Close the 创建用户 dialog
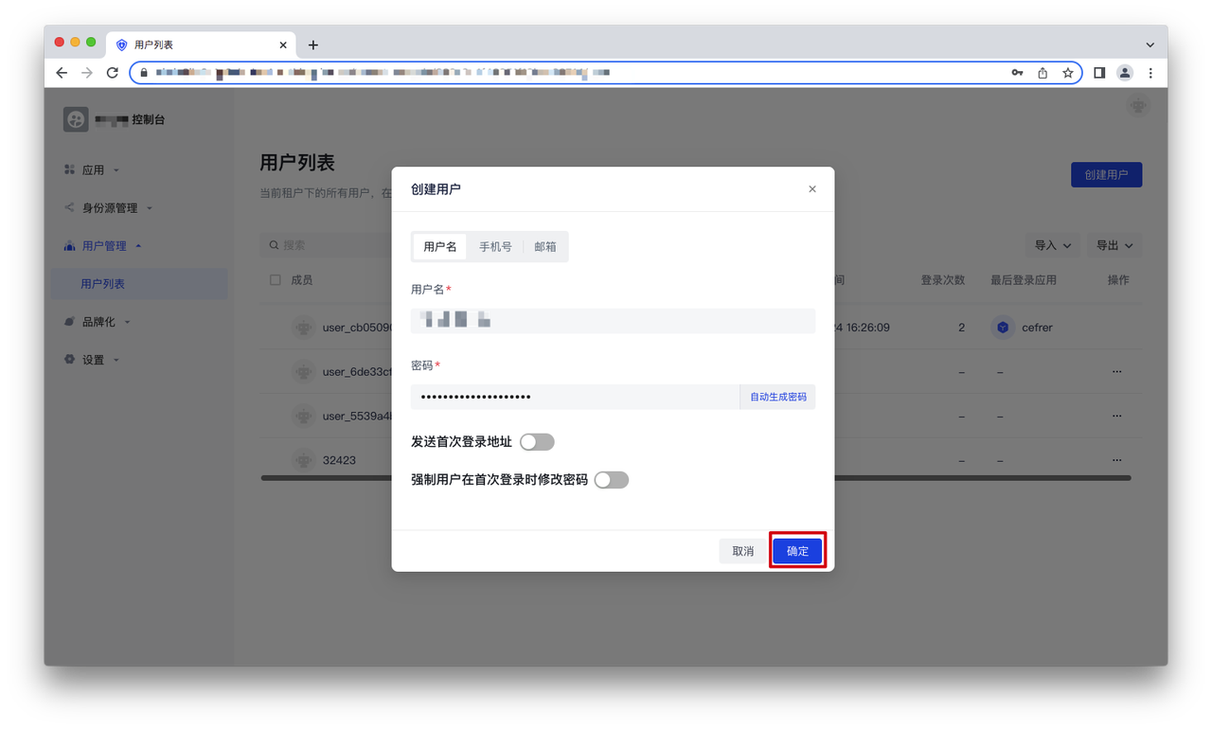 point(811,189)
